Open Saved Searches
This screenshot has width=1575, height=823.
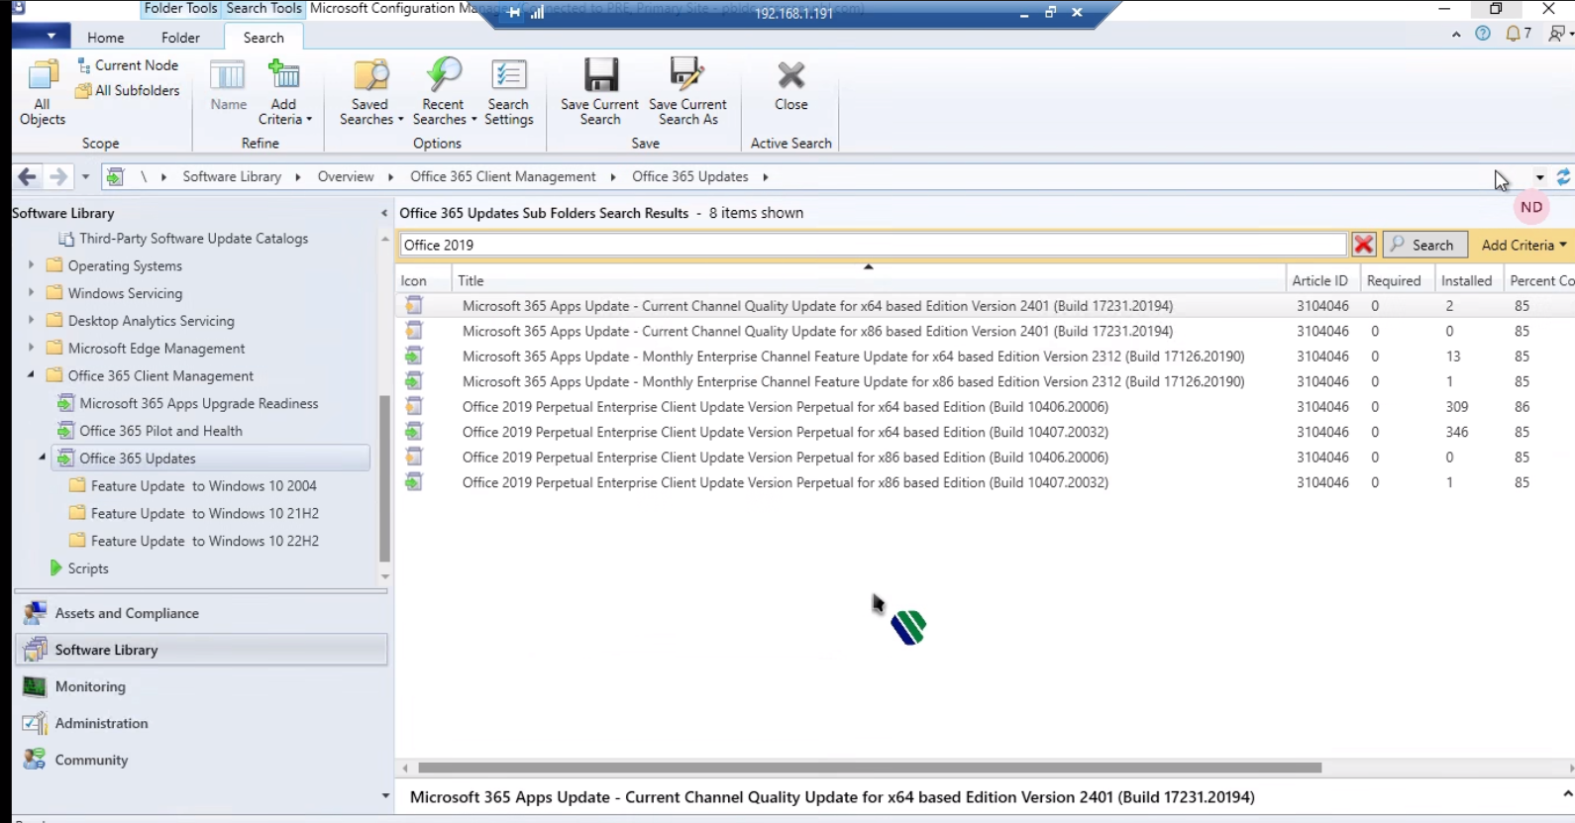370,92
